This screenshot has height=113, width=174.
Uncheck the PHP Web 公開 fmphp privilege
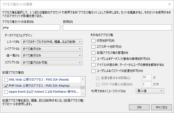[x=6, y=86]
